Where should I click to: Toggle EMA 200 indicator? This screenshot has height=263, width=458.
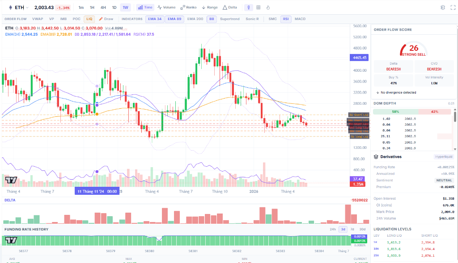click(195, 19)
